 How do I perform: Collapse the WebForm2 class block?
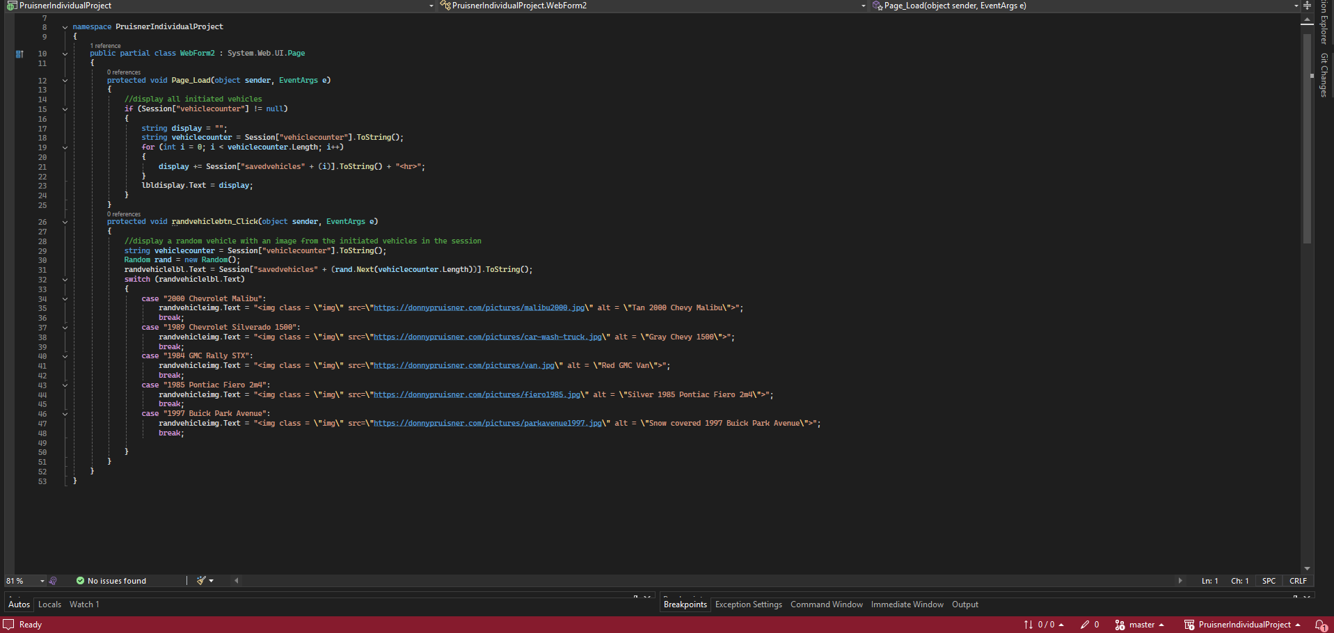click(65, 54)
